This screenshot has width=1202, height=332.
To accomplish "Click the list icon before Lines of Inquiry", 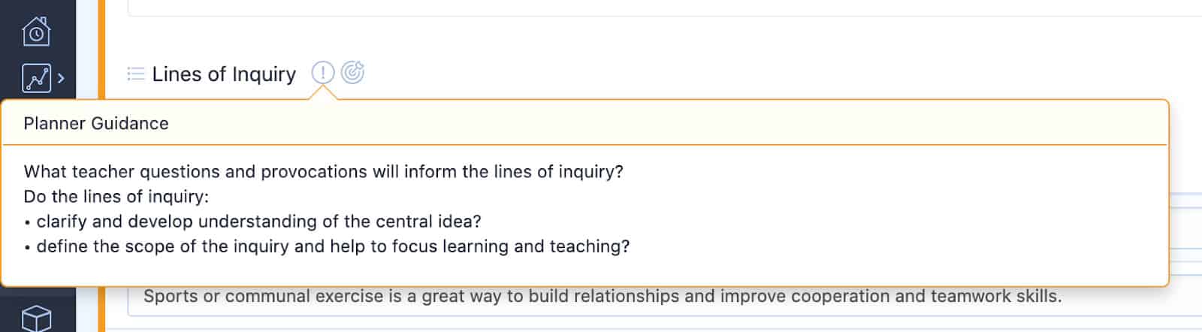I will 136,74.
